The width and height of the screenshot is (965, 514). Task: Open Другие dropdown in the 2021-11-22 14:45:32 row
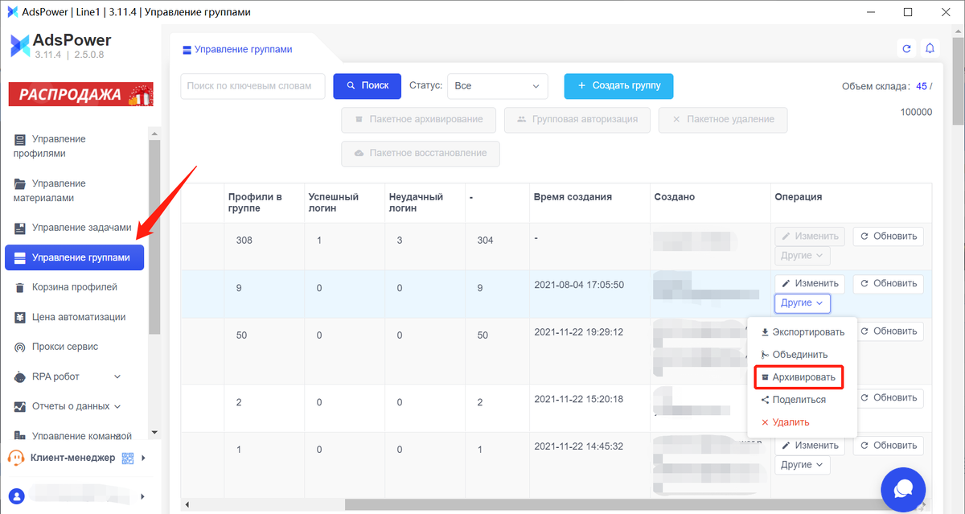(803, 465)
